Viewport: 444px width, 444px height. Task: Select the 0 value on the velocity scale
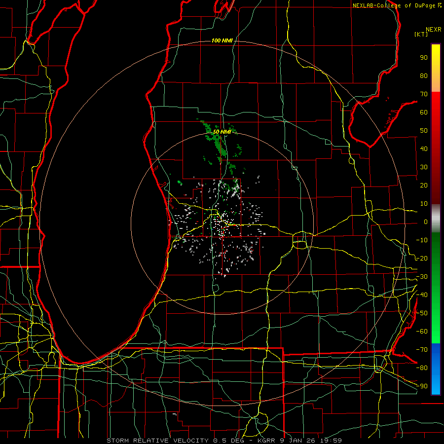pos(426,222)
